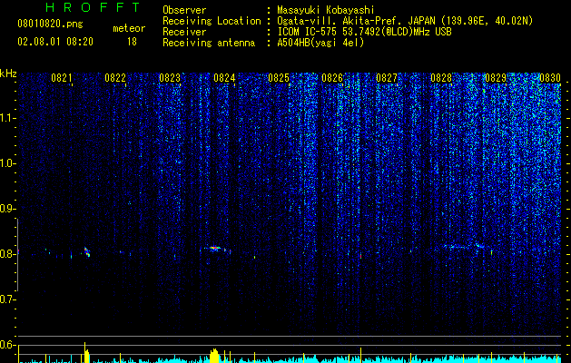Click the 0826 time marker

[x=332, y=78]
